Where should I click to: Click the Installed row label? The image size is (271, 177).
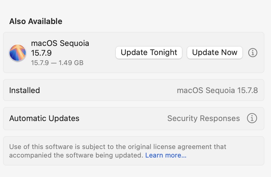point(25,90)
